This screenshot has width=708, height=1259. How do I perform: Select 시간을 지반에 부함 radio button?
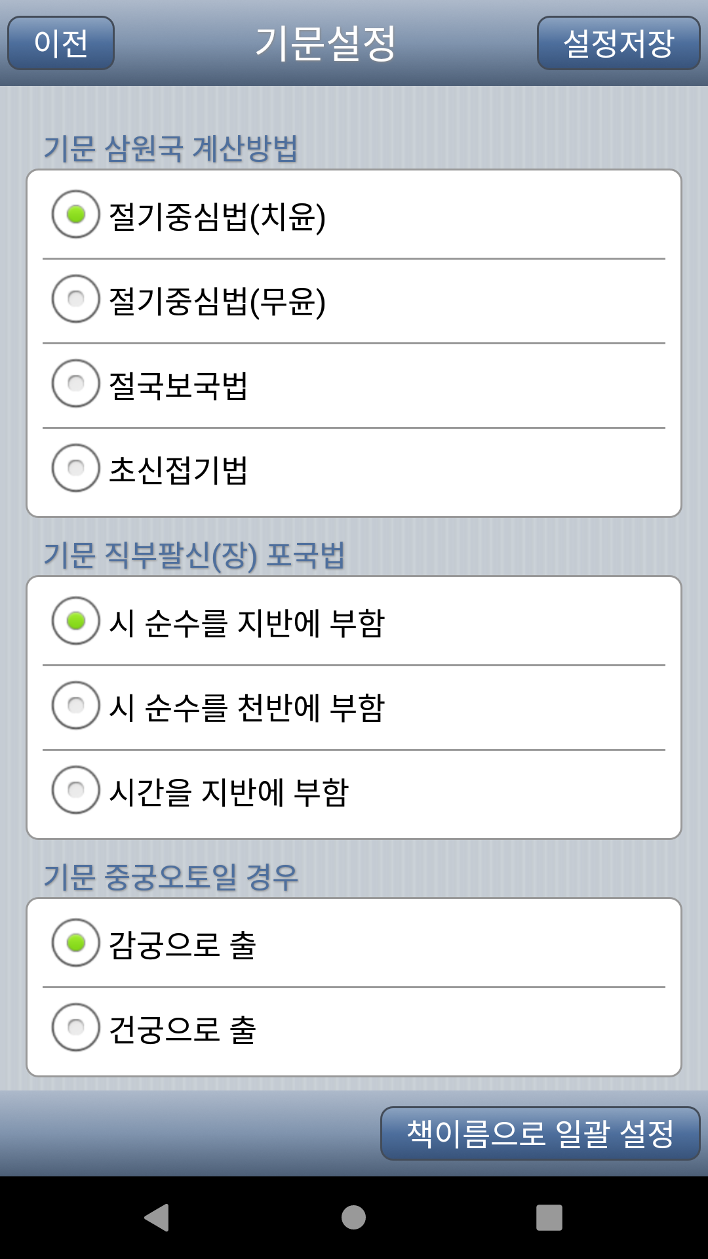coord(76,790)
